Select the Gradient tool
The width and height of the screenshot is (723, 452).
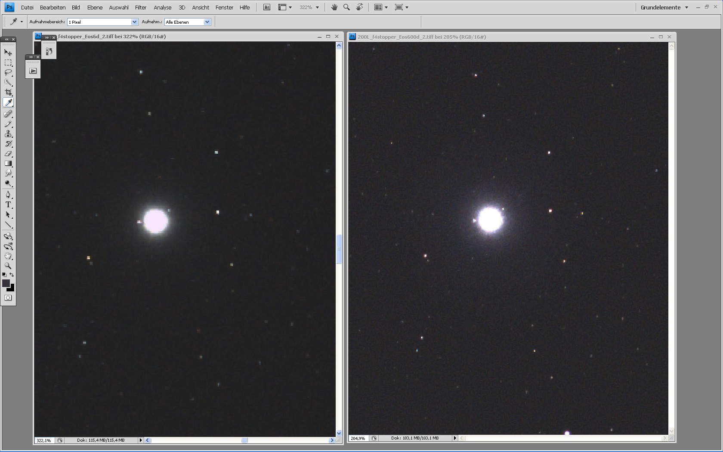point(8,164)
